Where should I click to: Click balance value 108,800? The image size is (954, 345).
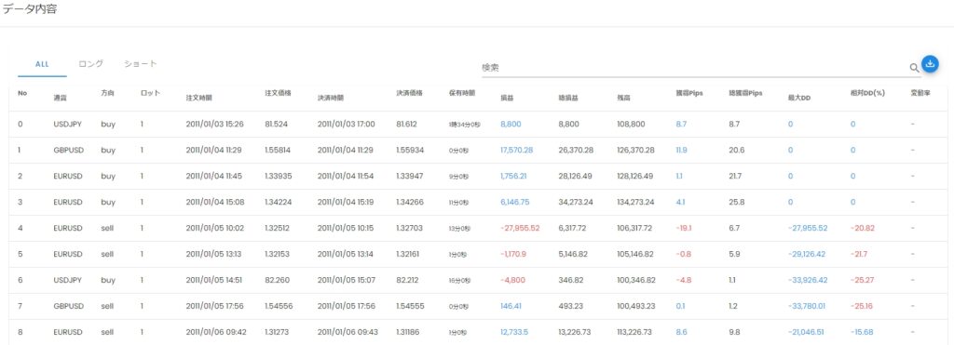click(631, 124)
